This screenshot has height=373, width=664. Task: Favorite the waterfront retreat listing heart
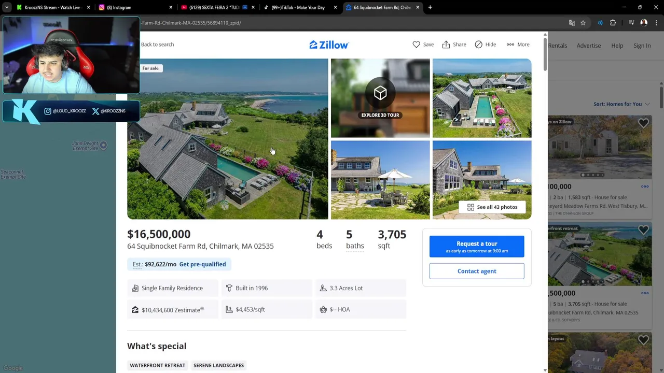coord(643,230)
